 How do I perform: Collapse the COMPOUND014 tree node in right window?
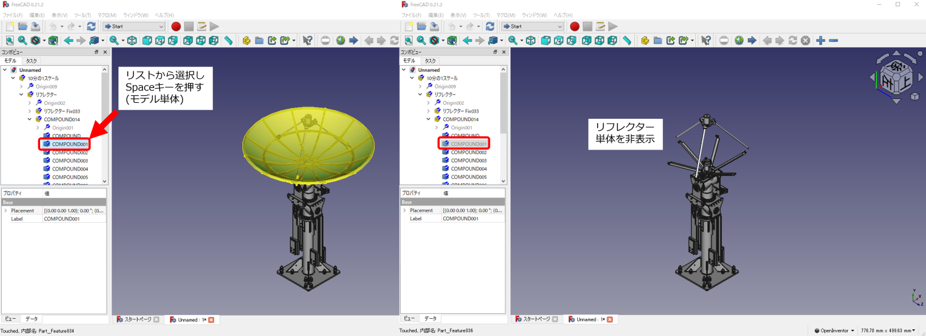click(x=428, y=119)
